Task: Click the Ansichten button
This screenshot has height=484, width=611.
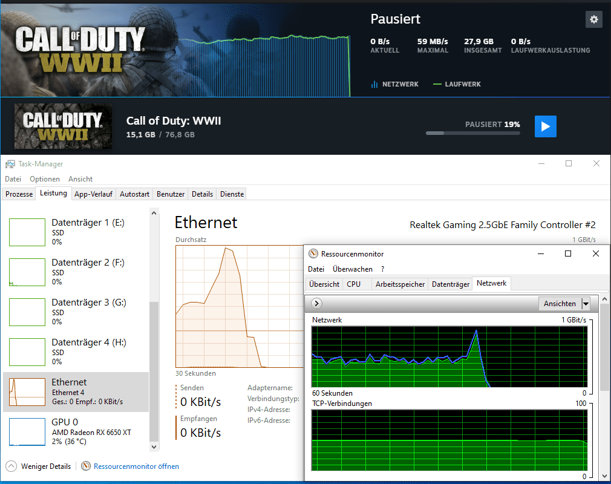Action: [x=560, y=304]
